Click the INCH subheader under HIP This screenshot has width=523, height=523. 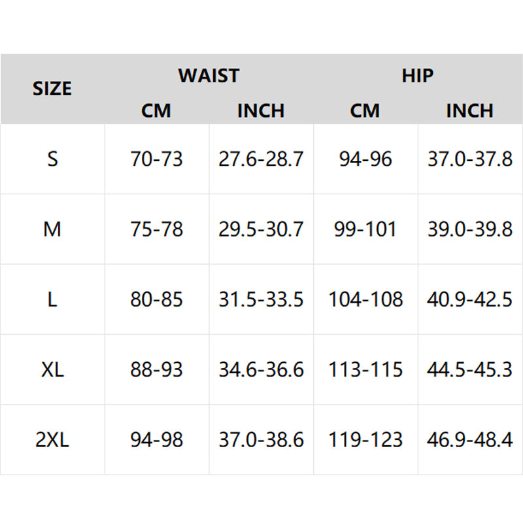(469, 110)
